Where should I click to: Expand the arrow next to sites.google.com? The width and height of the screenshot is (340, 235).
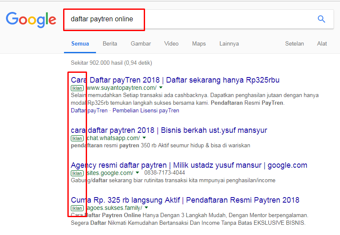137,173
